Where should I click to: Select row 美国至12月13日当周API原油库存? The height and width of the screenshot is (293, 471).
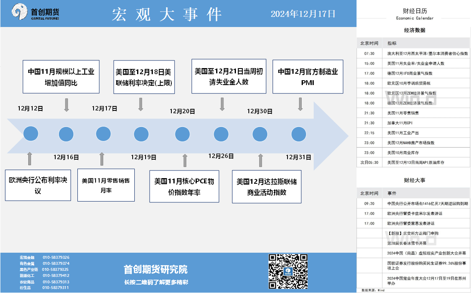coord(413,162)
